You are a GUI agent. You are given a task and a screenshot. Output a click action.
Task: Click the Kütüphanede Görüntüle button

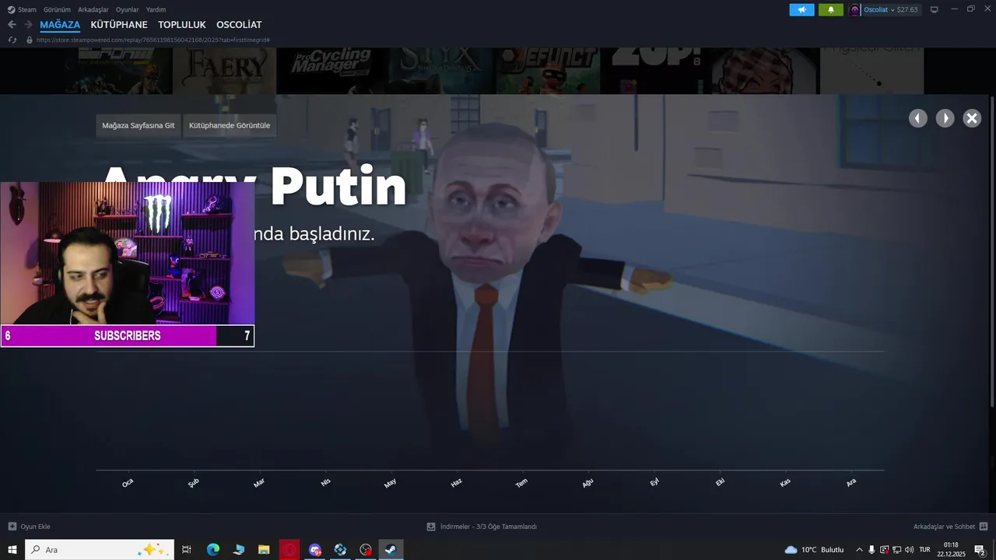pyautogui.click(x=230, y=125)
